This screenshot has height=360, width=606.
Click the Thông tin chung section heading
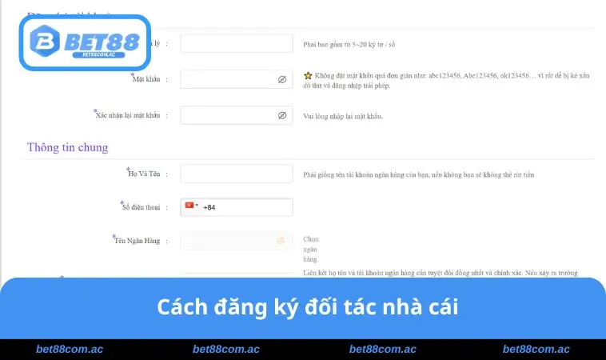tap(68, 147)
